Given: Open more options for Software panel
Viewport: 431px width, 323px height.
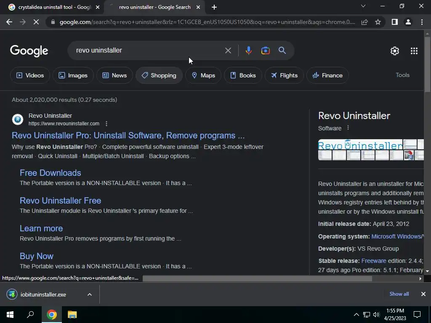Looking at the screenshot, I should [348, 128].
